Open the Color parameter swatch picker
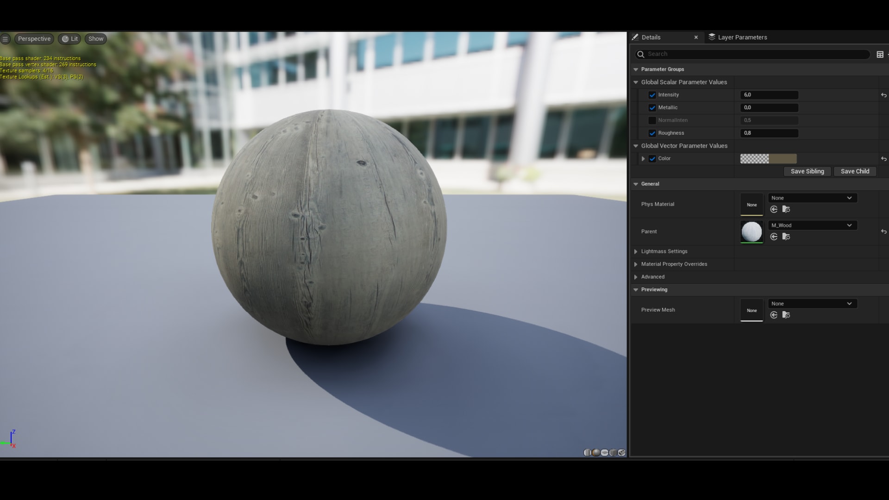Screen dimensions: 889x500 pos(768,159)
